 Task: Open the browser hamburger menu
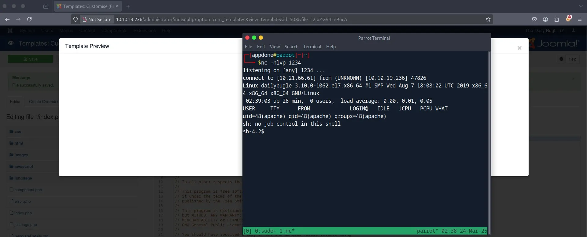click(579, 19)
